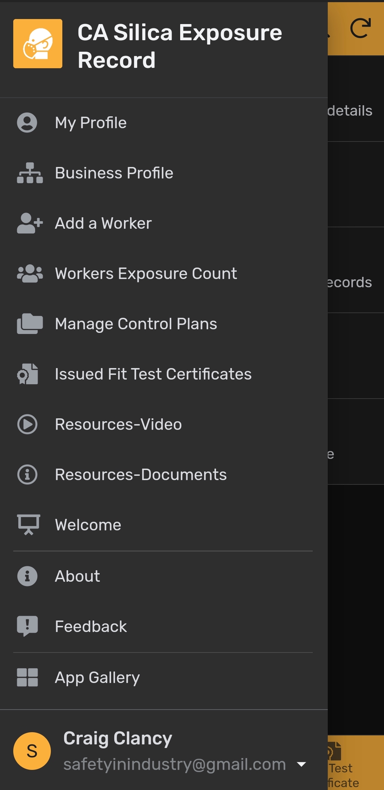The height and width of the screenshot is (790, 384).
Task: Click the Issued Fit Test Certificates icon
Action: coord(28,374)
